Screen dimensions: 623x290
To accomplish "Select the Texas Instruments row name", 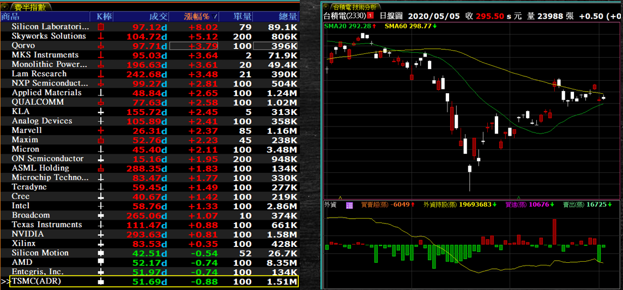I will click(x=47, y=225).
